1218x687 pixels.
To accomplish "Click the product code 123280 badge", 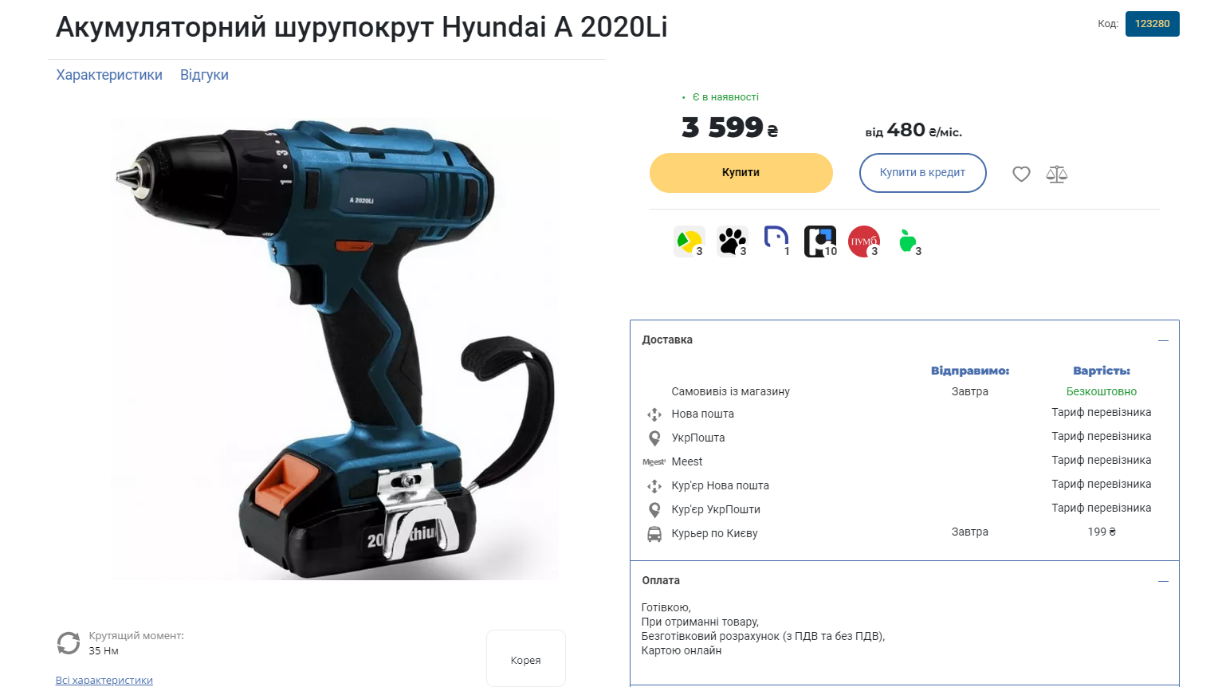I will [1152, 24].
